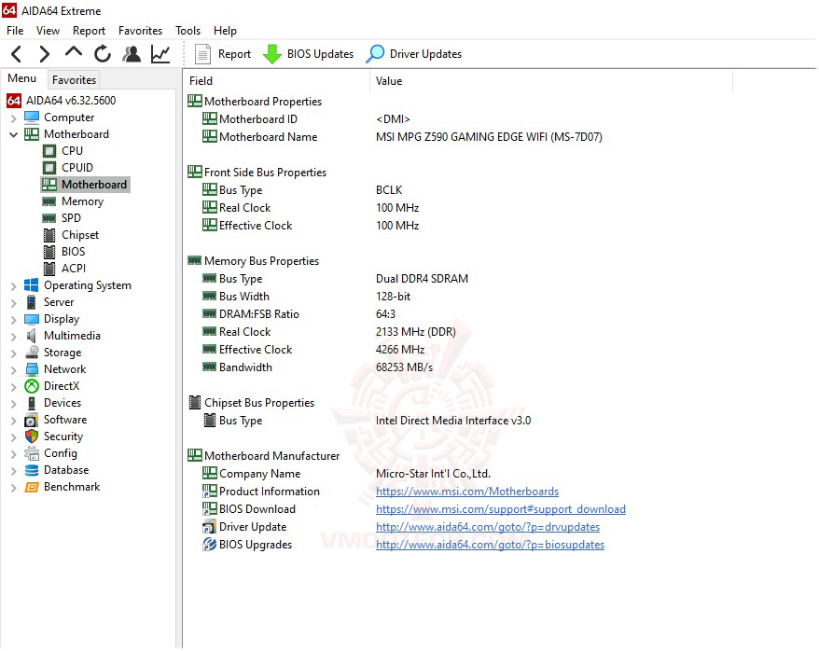
Task: Open the graph chart toolbar icon
Action: coord(160,54)
